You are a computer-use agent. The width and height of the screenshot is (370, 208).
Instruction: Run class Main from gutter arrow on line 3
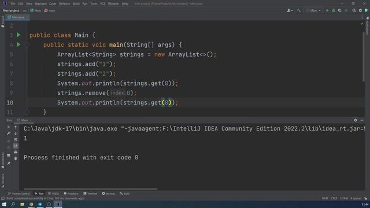pos(18,35)
